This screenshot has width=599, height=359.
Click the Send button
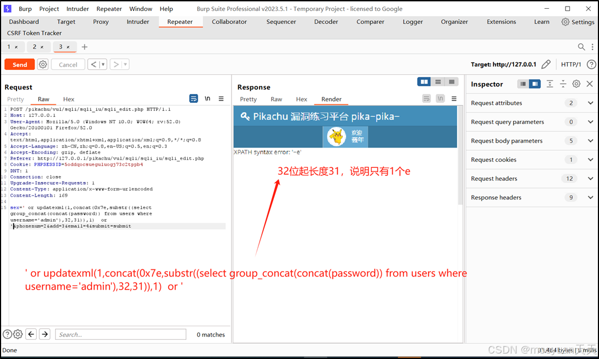tap(20, 64)
